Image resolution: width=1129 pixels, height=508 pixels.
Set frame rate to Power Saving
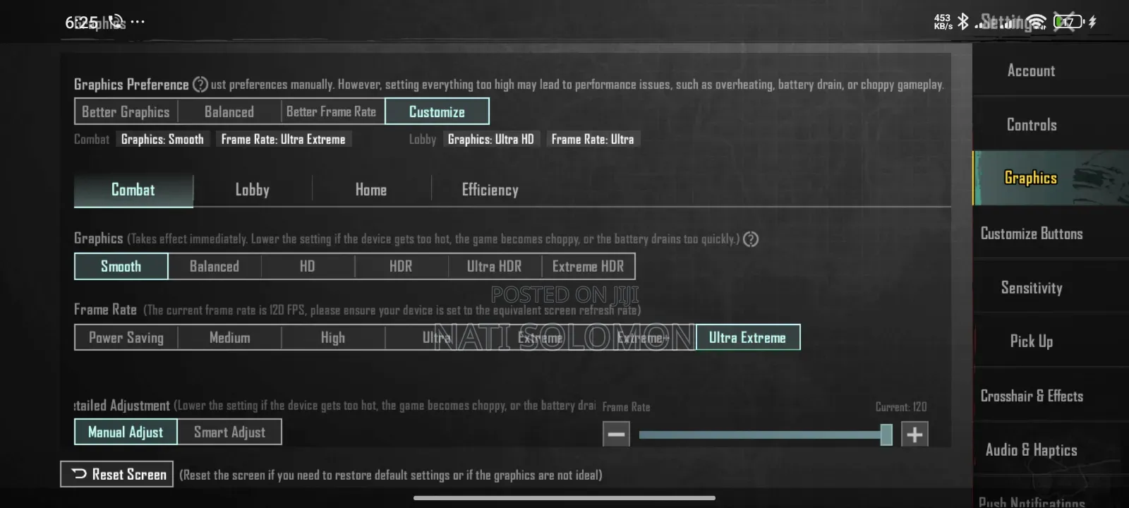click(x=126, y=338)
